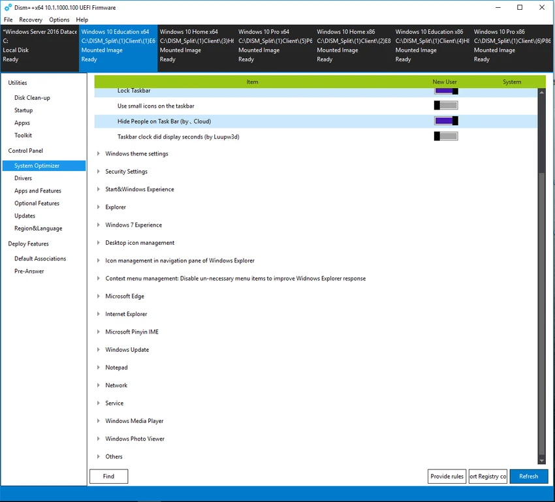Expand Windows 7 Experience group
This screenshot has width=555, height=502.
[x=99, y=225]
